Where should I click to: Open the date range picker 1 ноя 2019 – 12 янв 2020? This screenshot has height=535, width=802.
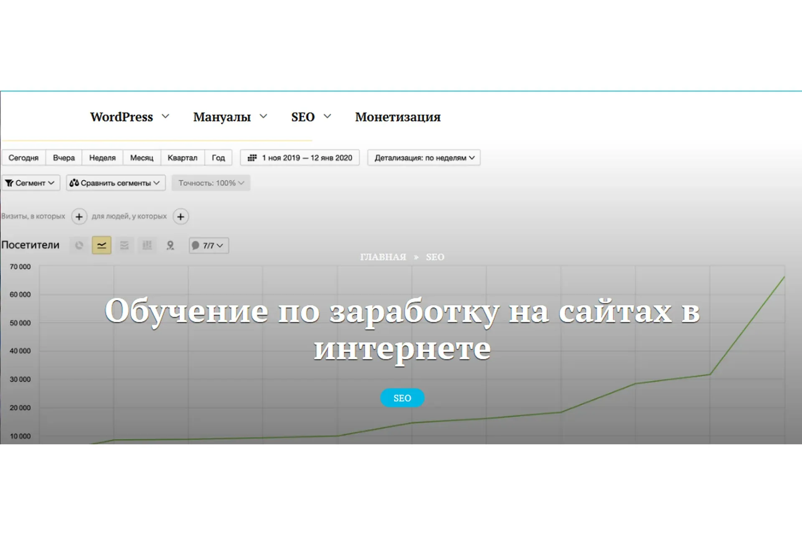tap(300, 158)
